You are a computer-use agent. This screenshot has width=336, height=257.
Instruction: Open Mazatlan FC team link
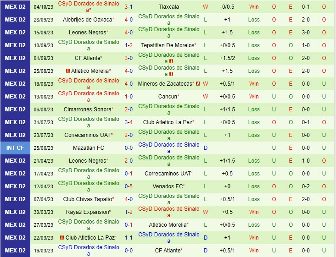89,148
